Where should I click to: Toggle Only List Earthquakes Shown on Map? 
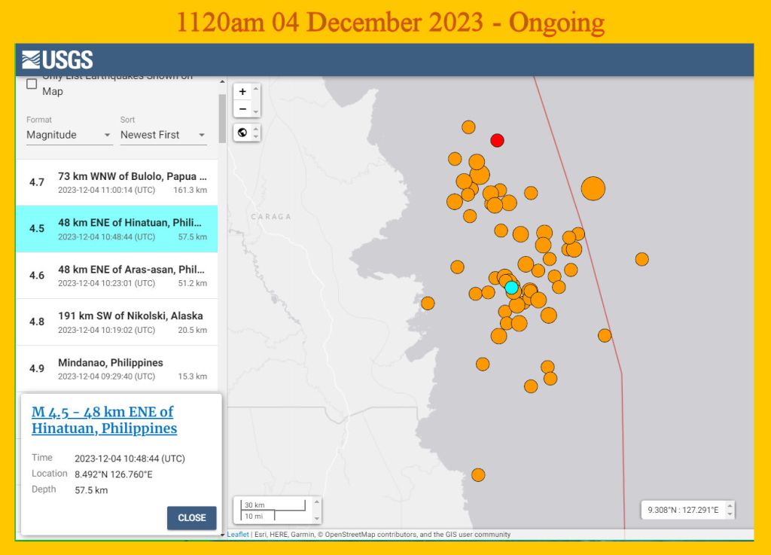[x=32, y=84]
